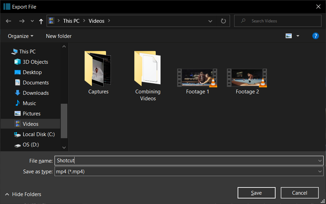The image size is (326, 204).
Task: Open the help question mark icon
Action: coord(315,36)
